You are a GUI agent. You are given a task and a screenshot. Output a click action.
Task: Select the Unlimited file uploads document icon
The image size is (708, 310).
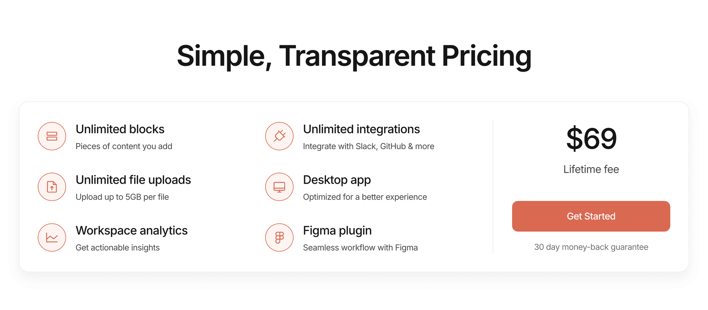coord(52,187)
